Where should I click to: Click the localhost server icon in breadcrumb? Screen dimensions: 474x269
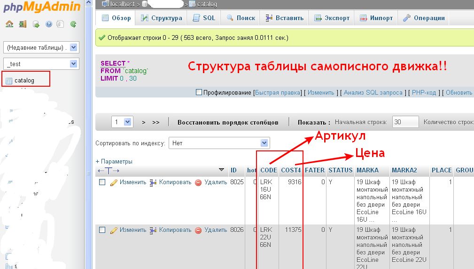tap(105, 4)
